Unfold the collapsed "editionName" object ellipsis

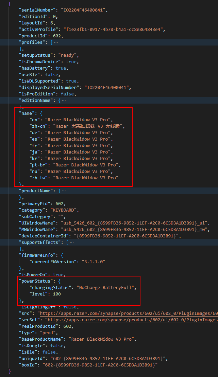[64, 100]
